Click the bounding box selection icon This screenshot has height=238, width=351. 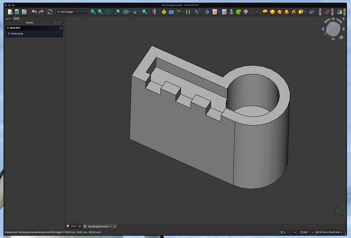(135, 12)
